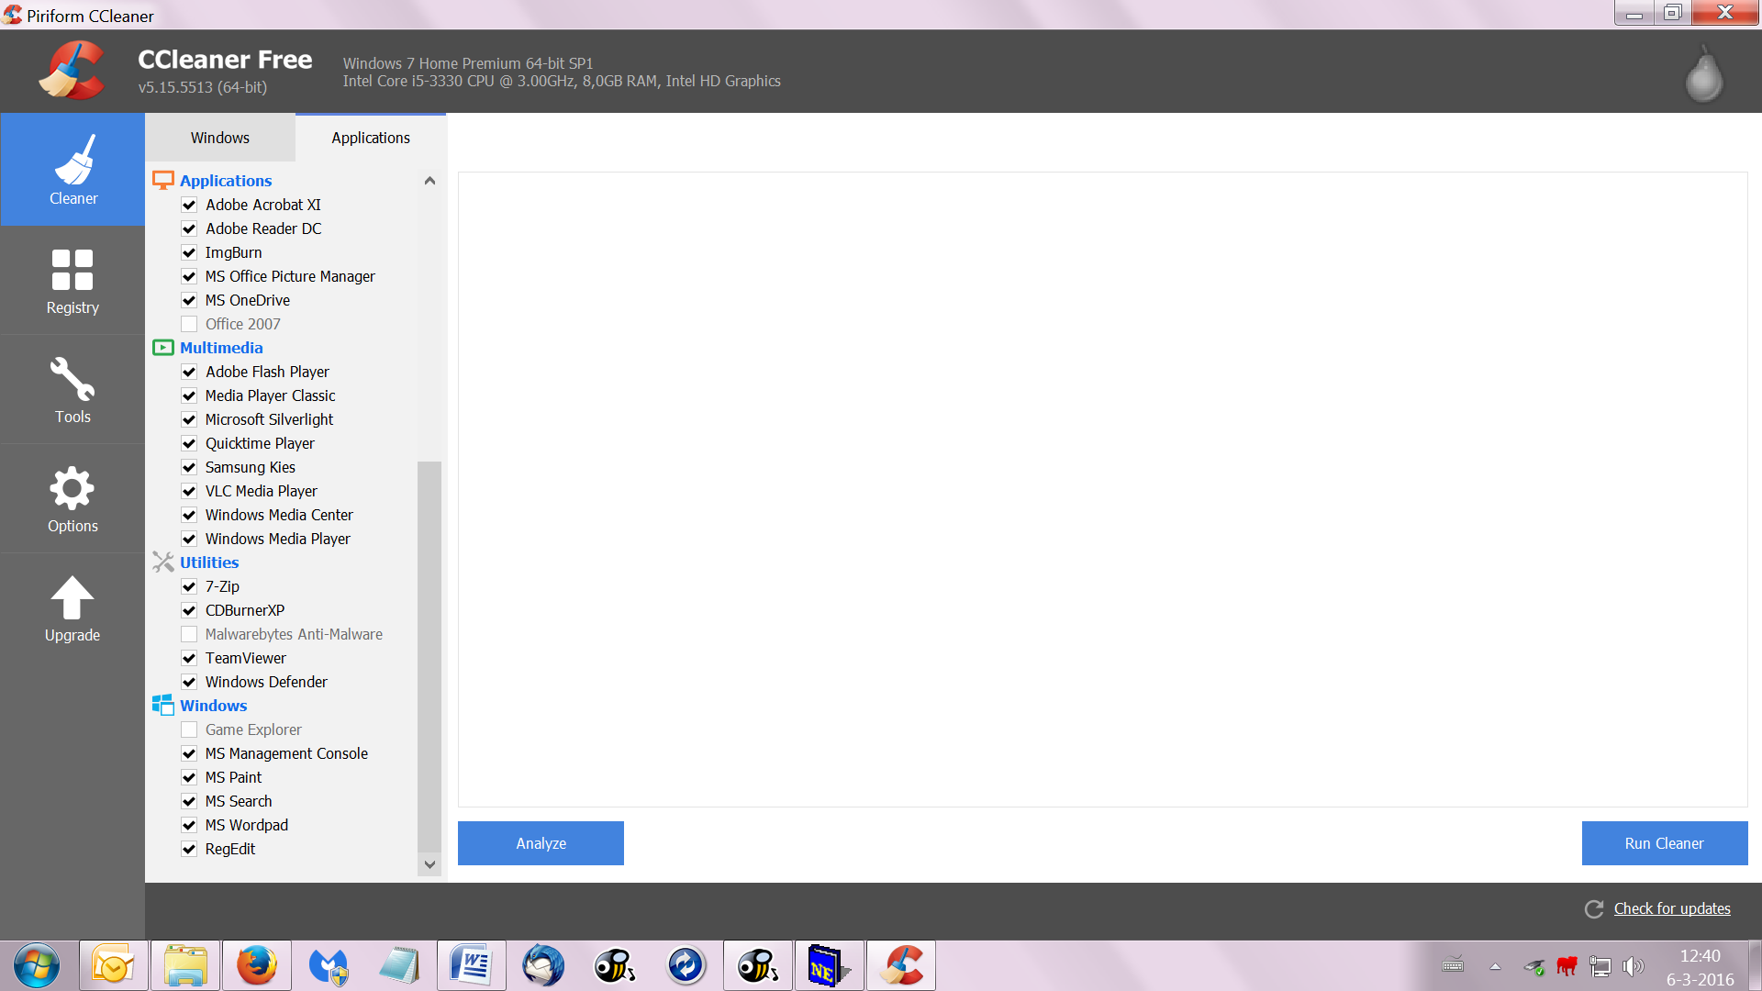
Task: Select the Applications group heading
Action: 226,181
